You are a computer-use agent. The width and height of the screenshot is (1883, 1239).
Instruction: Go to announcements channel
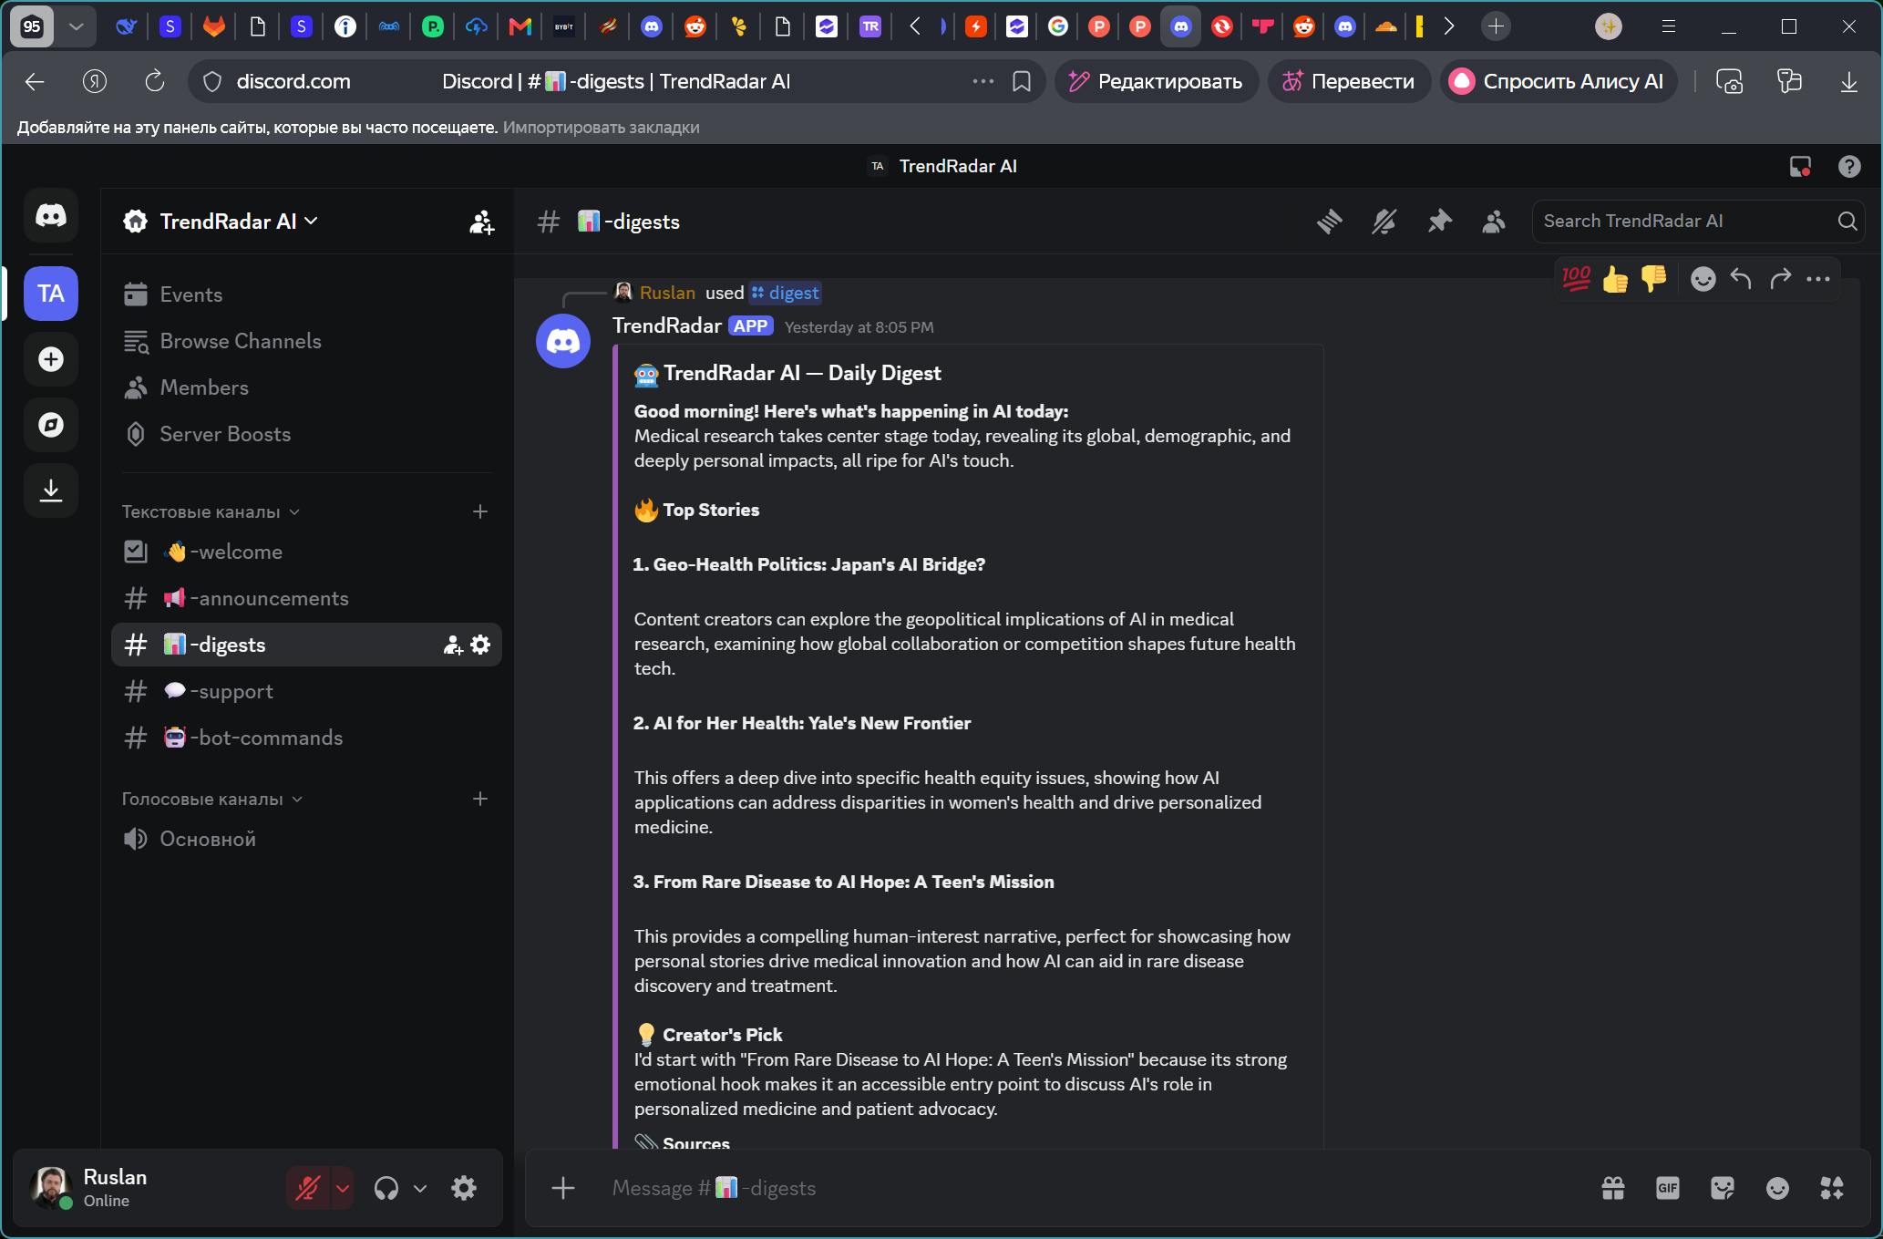(x=306, y=598)
